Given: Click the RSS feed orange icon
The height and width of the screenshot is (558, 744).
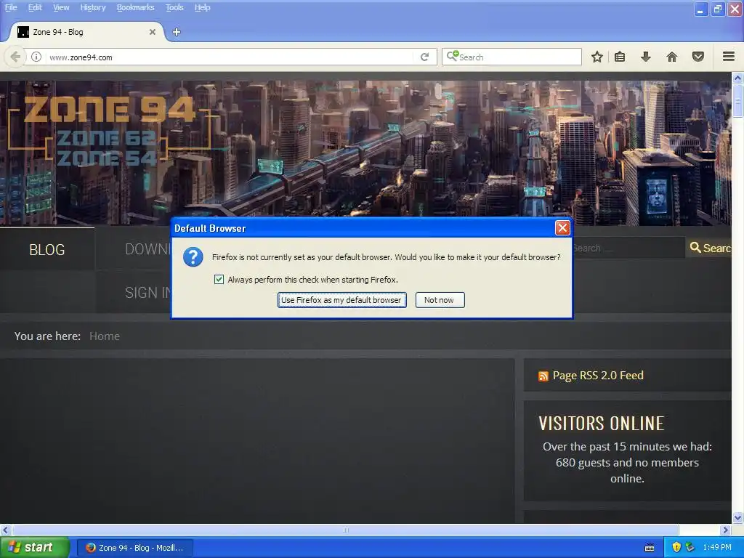Looking at the screenshot, I should point(543,376).
